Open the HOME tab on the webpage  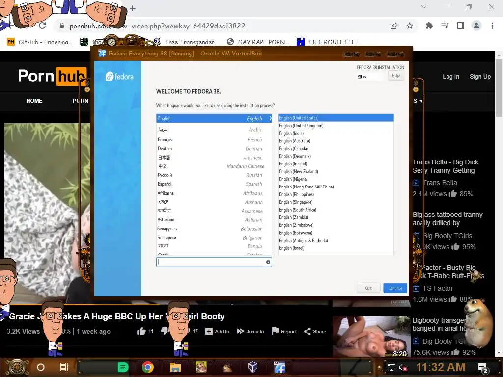point(34,101)
